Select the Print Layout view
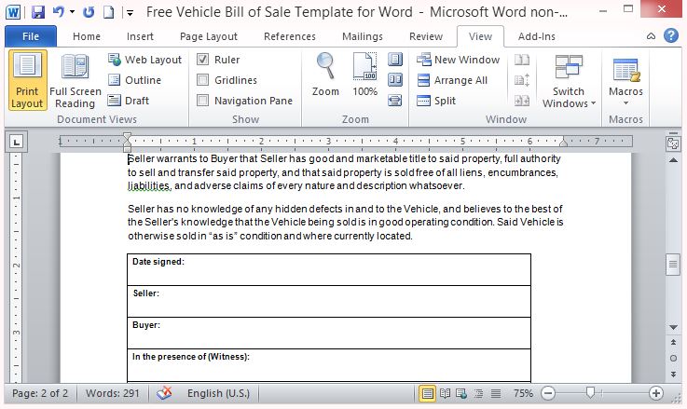The image size is (687, 409). (x=27, y=81)
